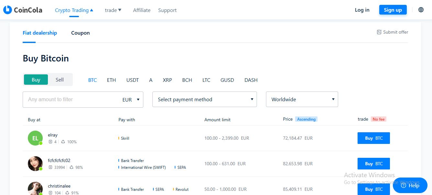Select the BCH coin tab

tap(187, 80)
